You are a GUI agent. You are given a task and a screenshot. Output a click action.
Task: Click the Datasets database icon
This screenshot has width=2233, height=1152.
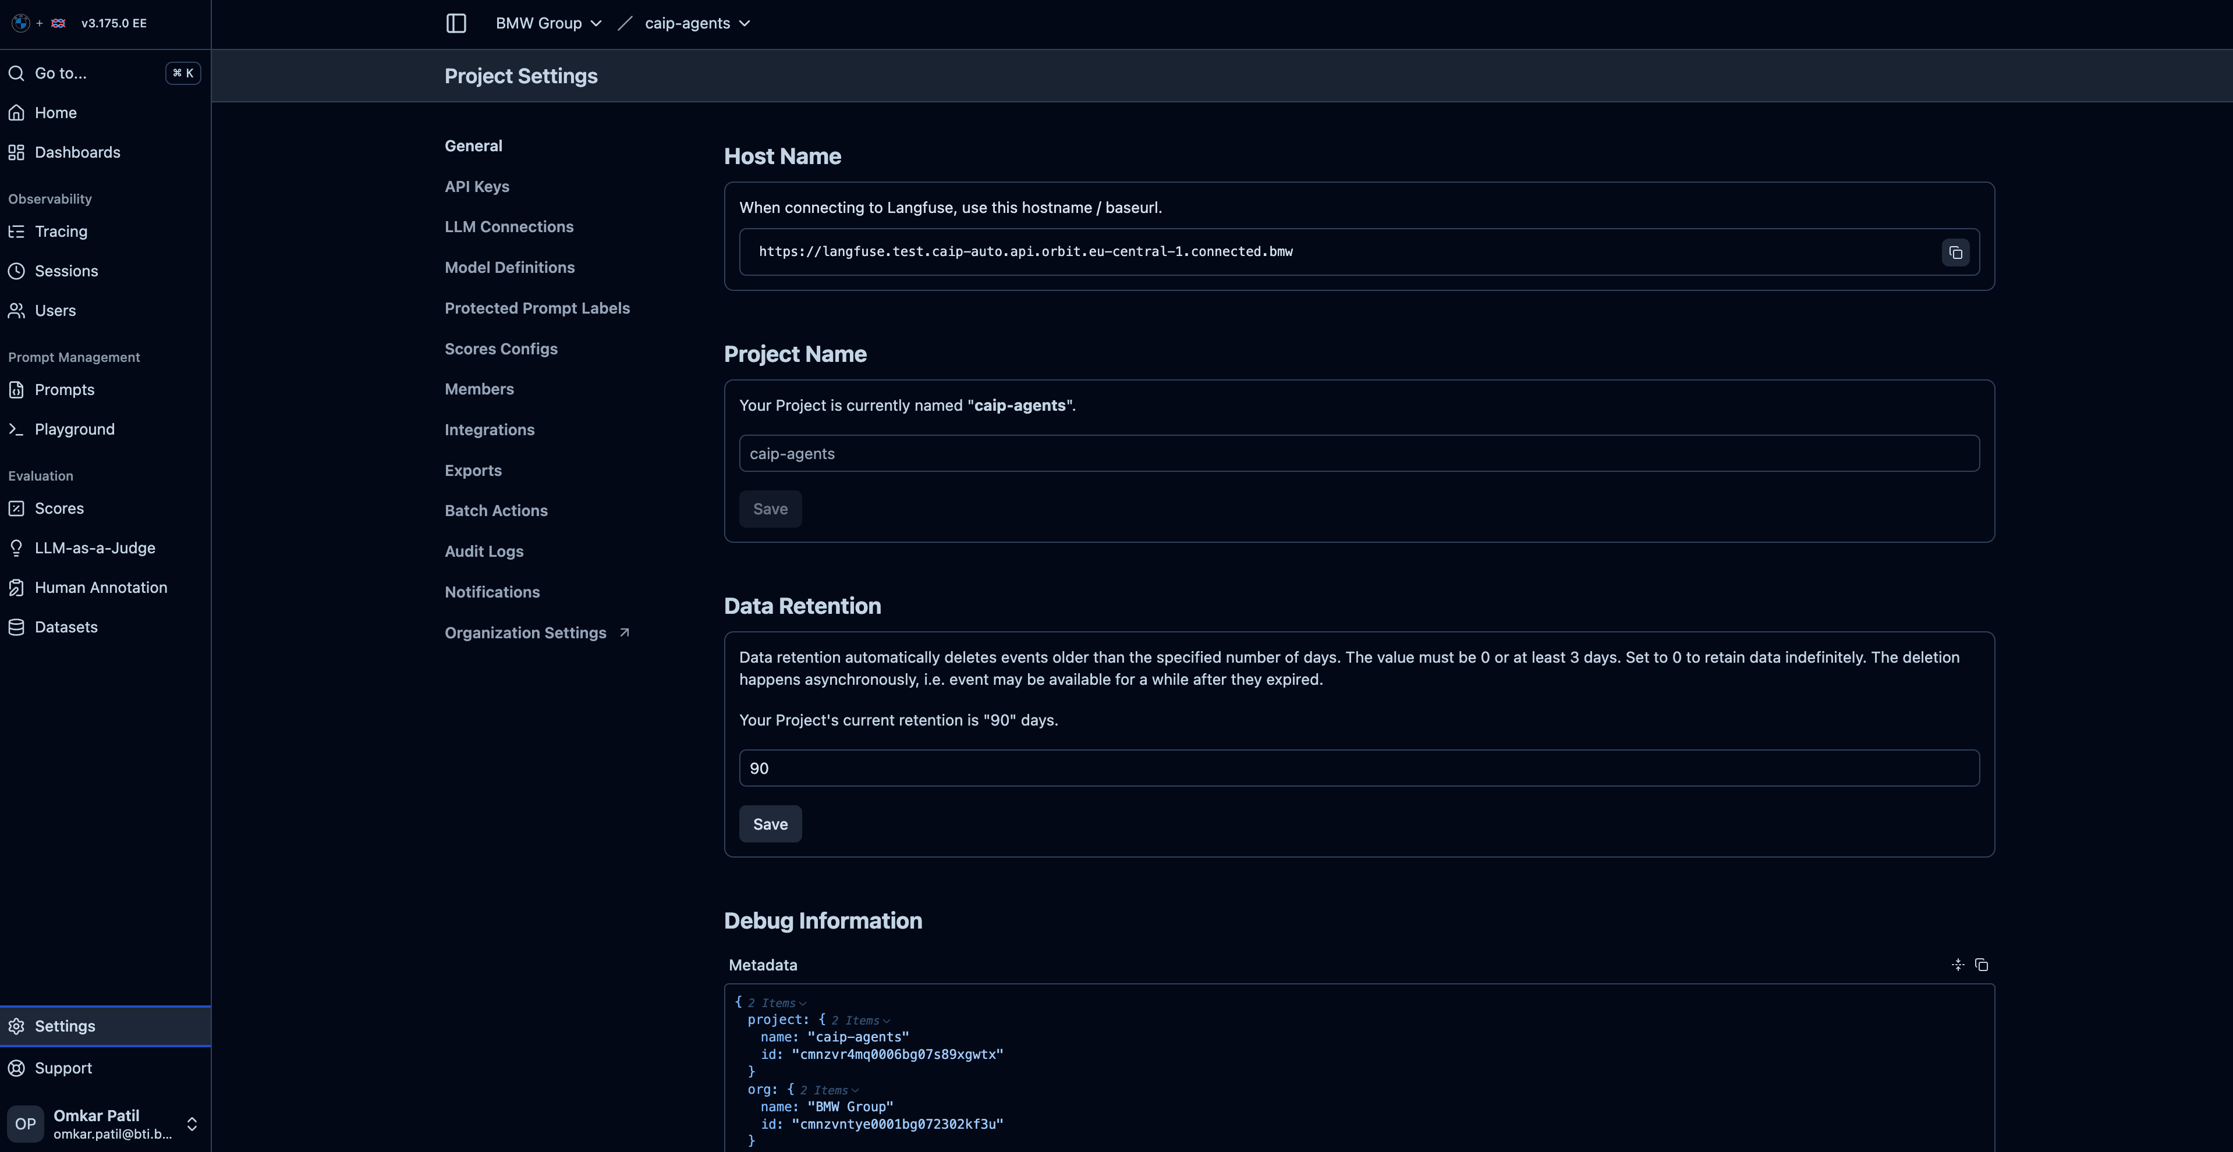coord(16,627)
